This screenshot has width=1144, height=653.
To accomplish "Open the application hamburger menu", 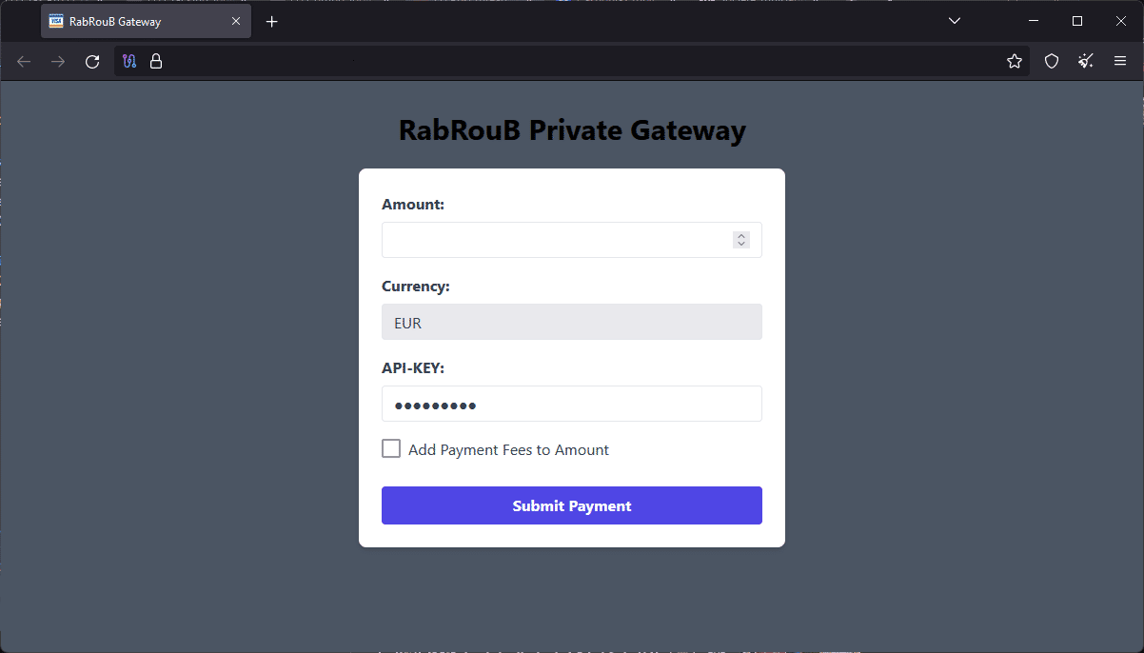I will point(1120,62).
